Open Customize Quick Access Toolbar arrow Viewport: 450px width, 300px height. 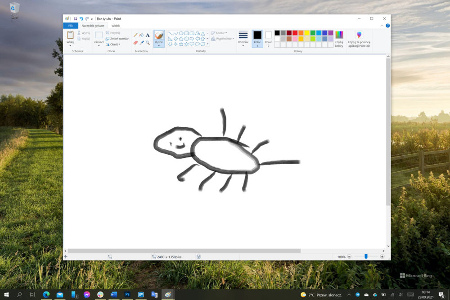[92, 19]
